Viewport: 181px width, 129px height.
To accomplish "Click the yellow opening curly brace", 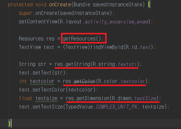I will (149, 5).
